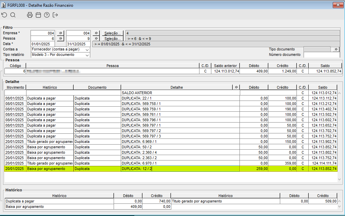This screenshot has width=345, height=216.
Task: Click the Documento column header
Action: point(97,87)
